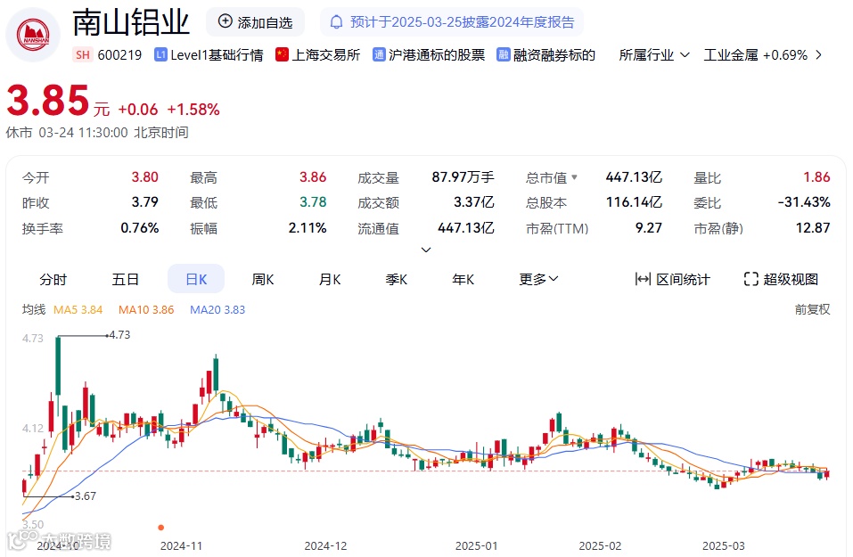Click MA20 3.83 legend

coord(217,309)
